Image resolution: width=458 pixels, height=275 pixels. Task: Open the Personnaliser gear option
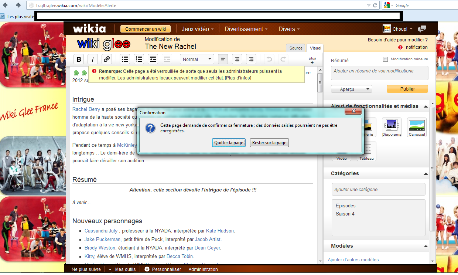click(163, 269)
